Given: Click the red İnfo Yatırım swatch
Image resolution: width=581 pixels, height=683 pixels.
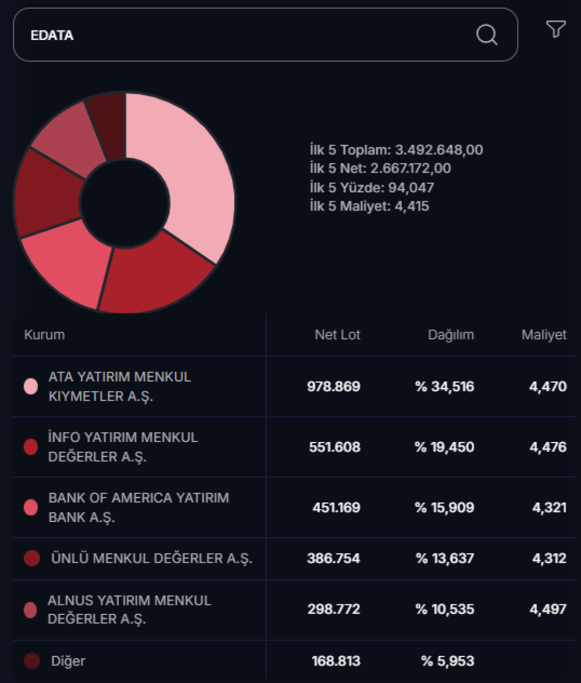Looking at the screenshot, I should coord(31,447).
